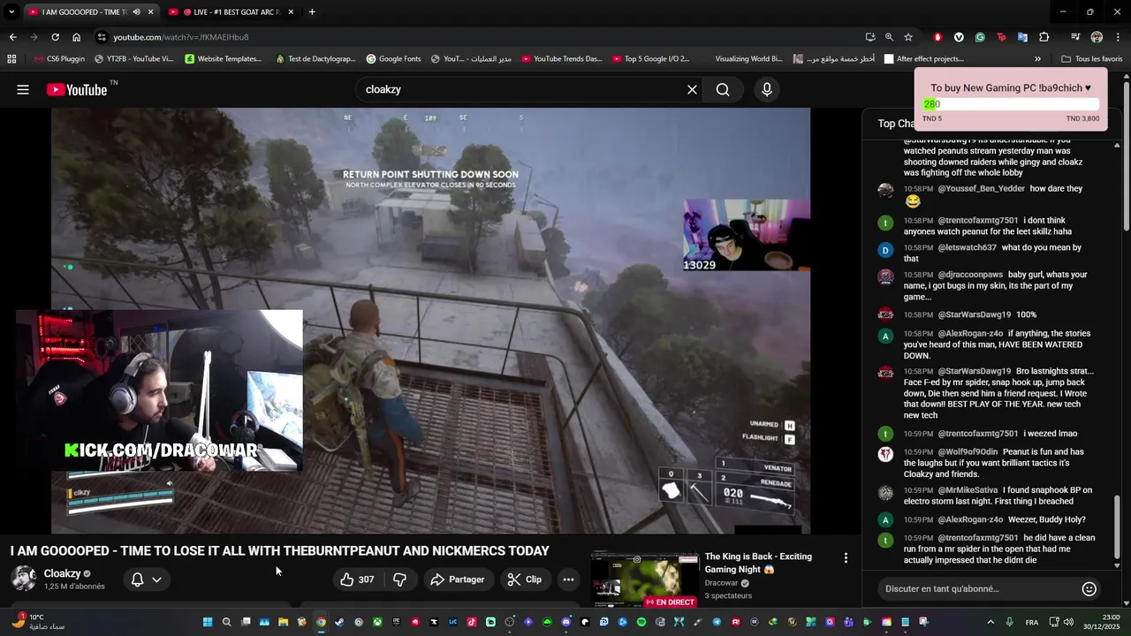Image resolution: width=1131 pixels, height=636 pixels.
Task: Mute the Cloakzy tab audio icon
Action: click(136, 12)
